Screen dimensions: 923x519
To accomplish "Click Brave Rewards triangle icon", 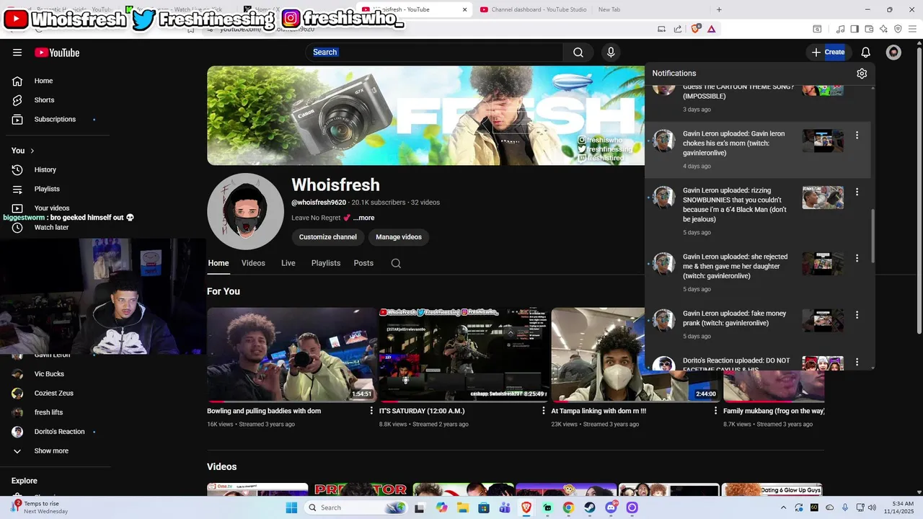I will pyautogui.click(x=712, y=29).
